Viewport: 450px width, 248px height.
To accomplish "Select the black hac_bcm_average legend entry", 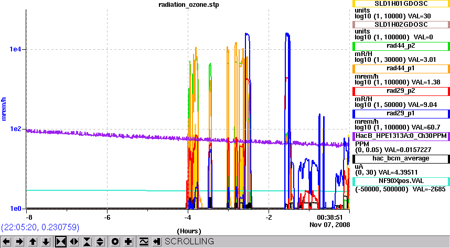I will [401, 159].
